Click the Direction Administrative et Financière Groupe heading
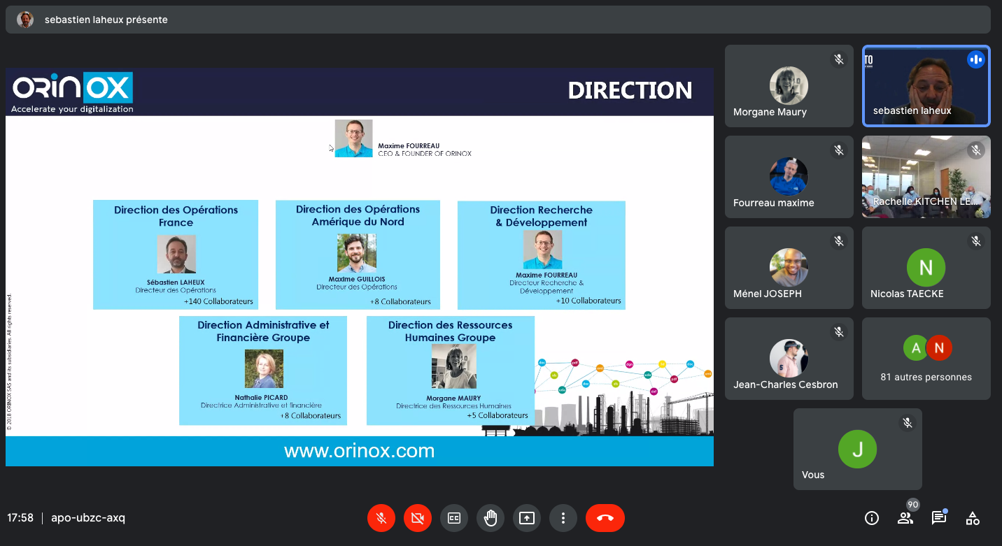Viewport: 1002px width, 546px height. point(263,331)
